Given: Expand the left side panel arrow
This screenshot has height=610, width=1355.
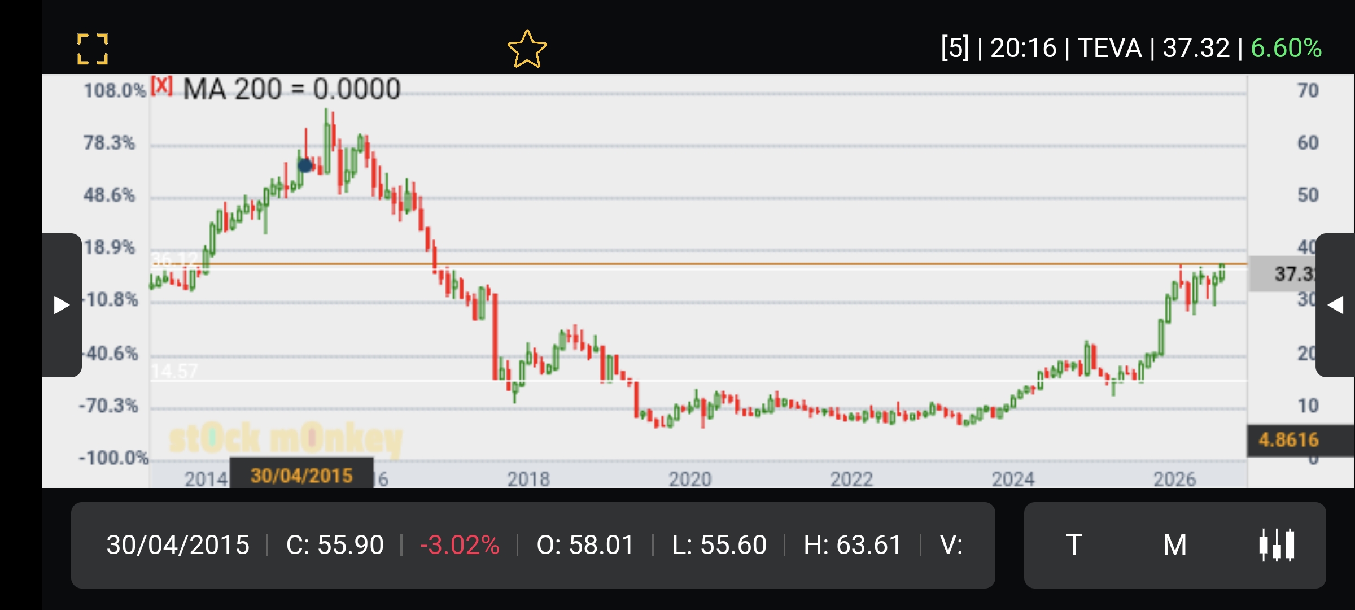Looking at the screenshot, I should click(x=62, y=305).
